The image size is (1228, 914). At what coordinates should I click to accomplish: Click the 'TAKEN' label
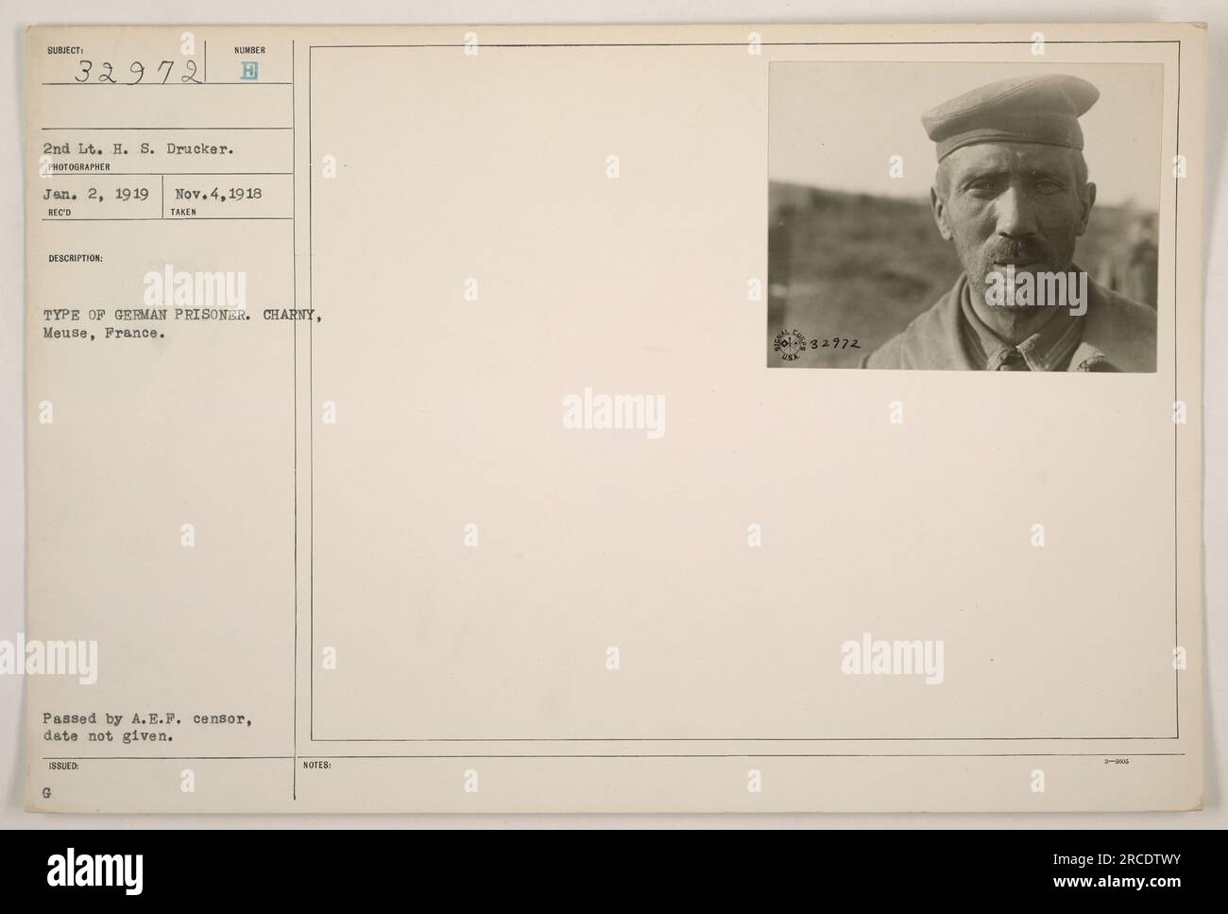point(183,212)
